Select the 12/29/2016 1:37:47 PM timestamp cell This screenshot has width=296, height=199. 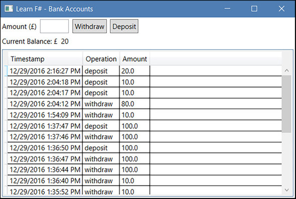45,126
